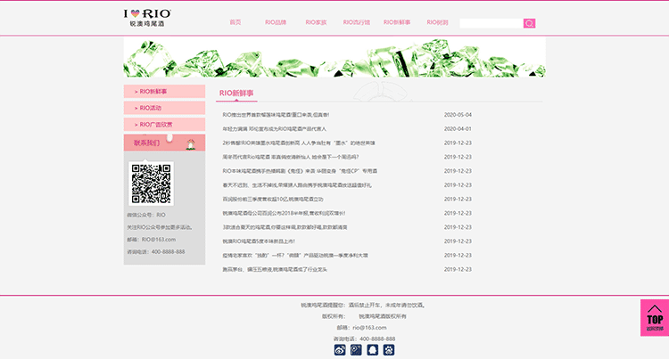Click the pink search magnifier button
Screen dimensions: 669x359
[529, 23]
